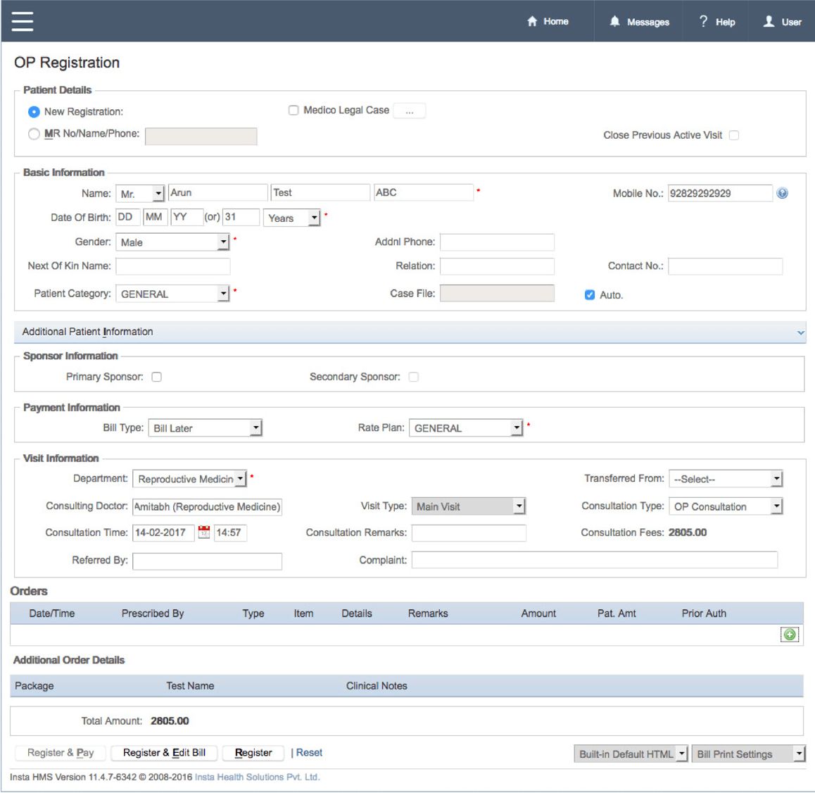Check the Primary Sponsor box

(157, 377)
